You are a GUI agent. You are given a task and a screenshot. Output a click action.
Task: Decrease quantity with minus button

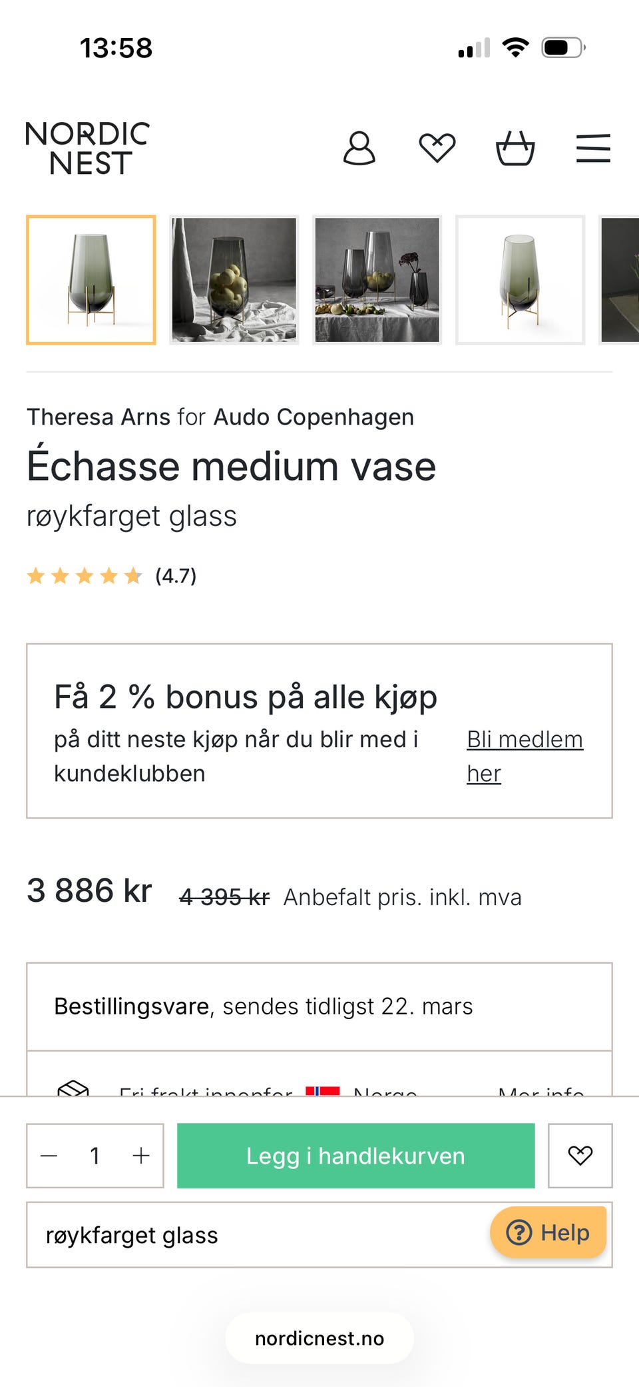[x=49, y=1155]
